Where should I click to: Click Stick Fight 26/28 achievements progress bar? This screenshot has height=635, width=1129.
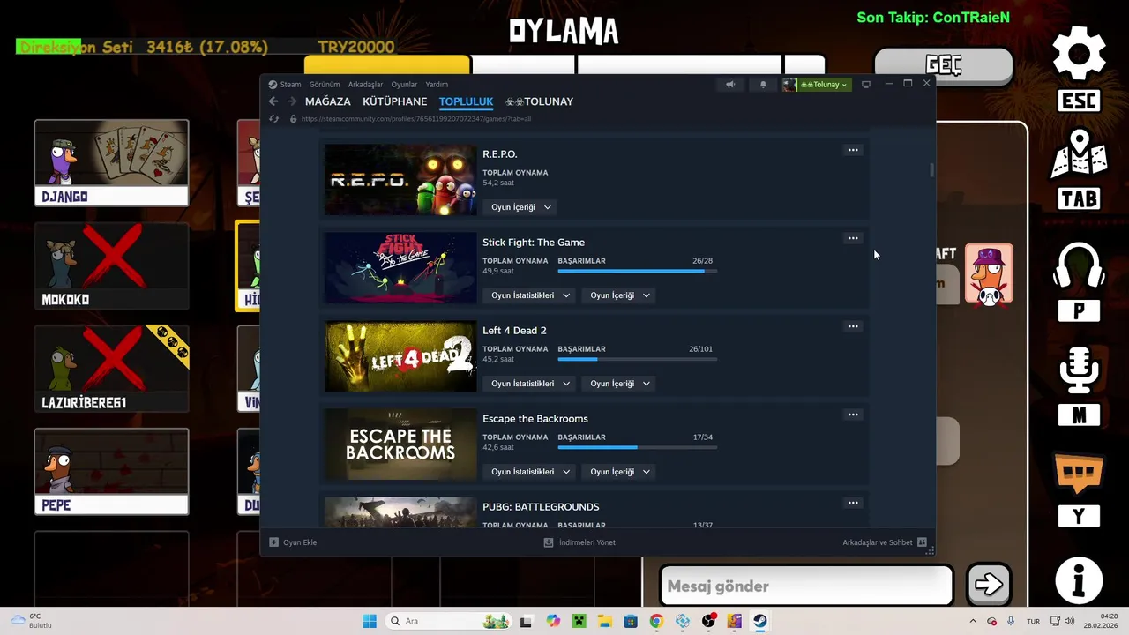637,271
